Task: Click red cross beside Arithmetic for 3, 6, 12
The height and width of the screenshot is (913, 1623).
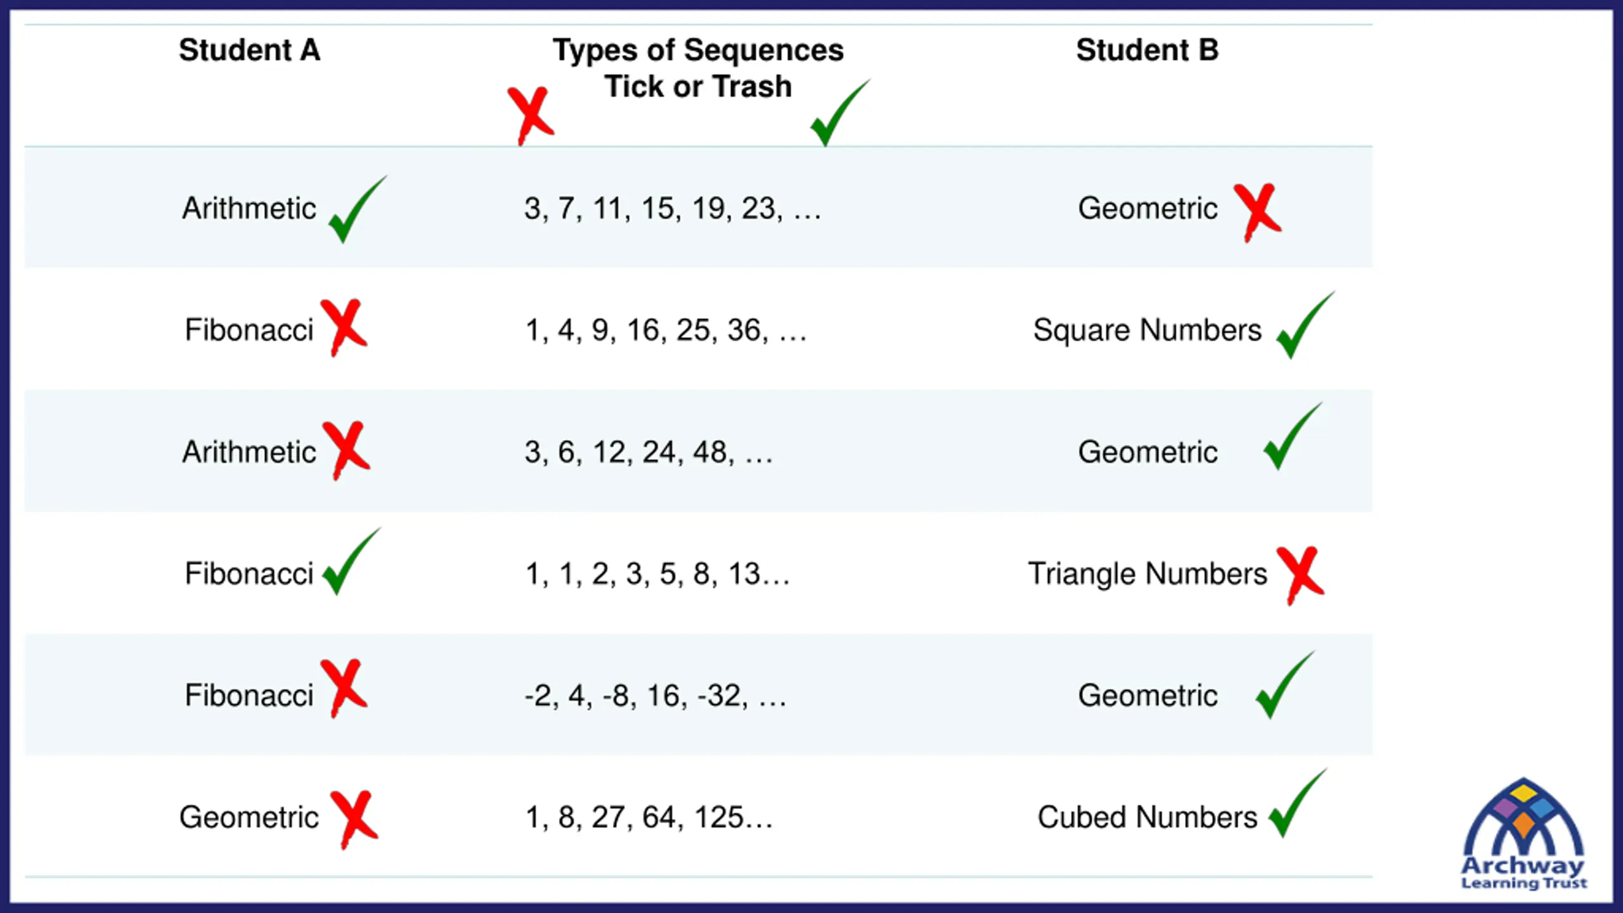Action: (346, 450)
